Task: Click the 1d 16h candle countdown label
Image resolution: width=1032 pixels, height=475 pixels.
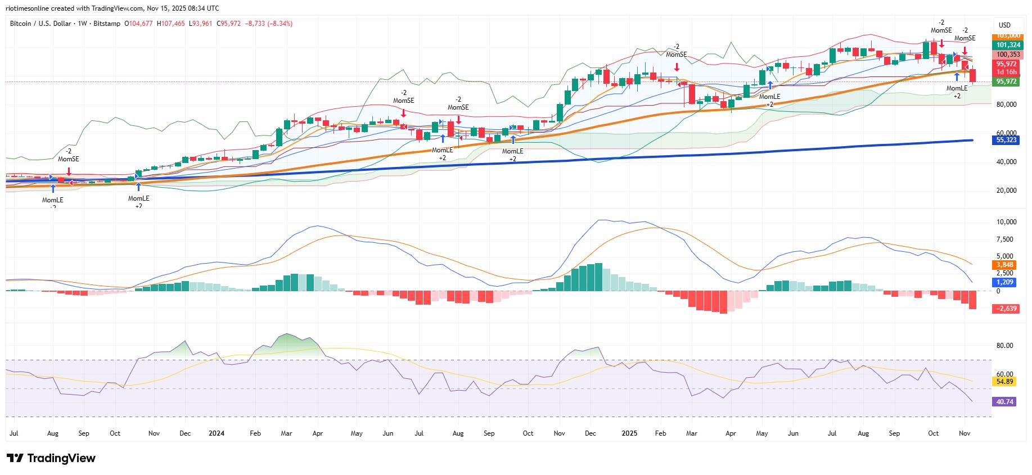Action: coord(1007,72)
